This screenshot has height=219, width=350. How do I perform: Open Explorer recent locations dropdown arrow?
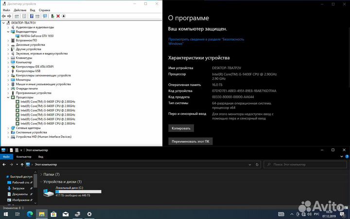point(17,164)
